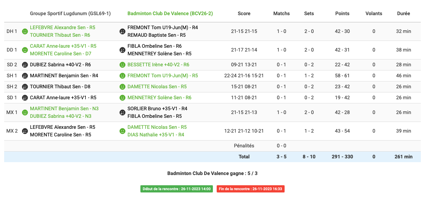The width and height of the screenshot is (425, 197).
Task: Click the DD 1 row label
Action: (12, 50)
